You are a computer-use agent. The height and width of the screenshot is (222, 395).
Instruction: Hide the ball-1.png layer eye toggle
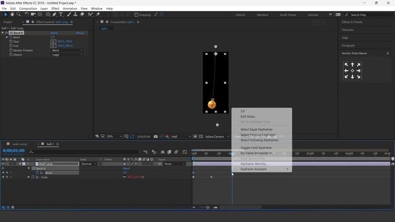click(3, 164)
